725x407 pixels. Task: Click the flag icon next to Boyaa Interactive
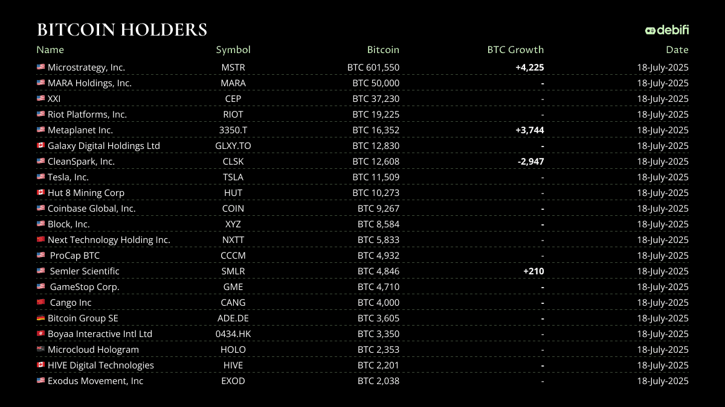(x=40, y=334)
